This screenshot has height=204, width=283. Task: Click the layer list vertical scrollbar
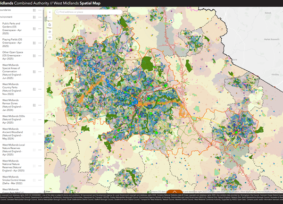tap(43, 42)
